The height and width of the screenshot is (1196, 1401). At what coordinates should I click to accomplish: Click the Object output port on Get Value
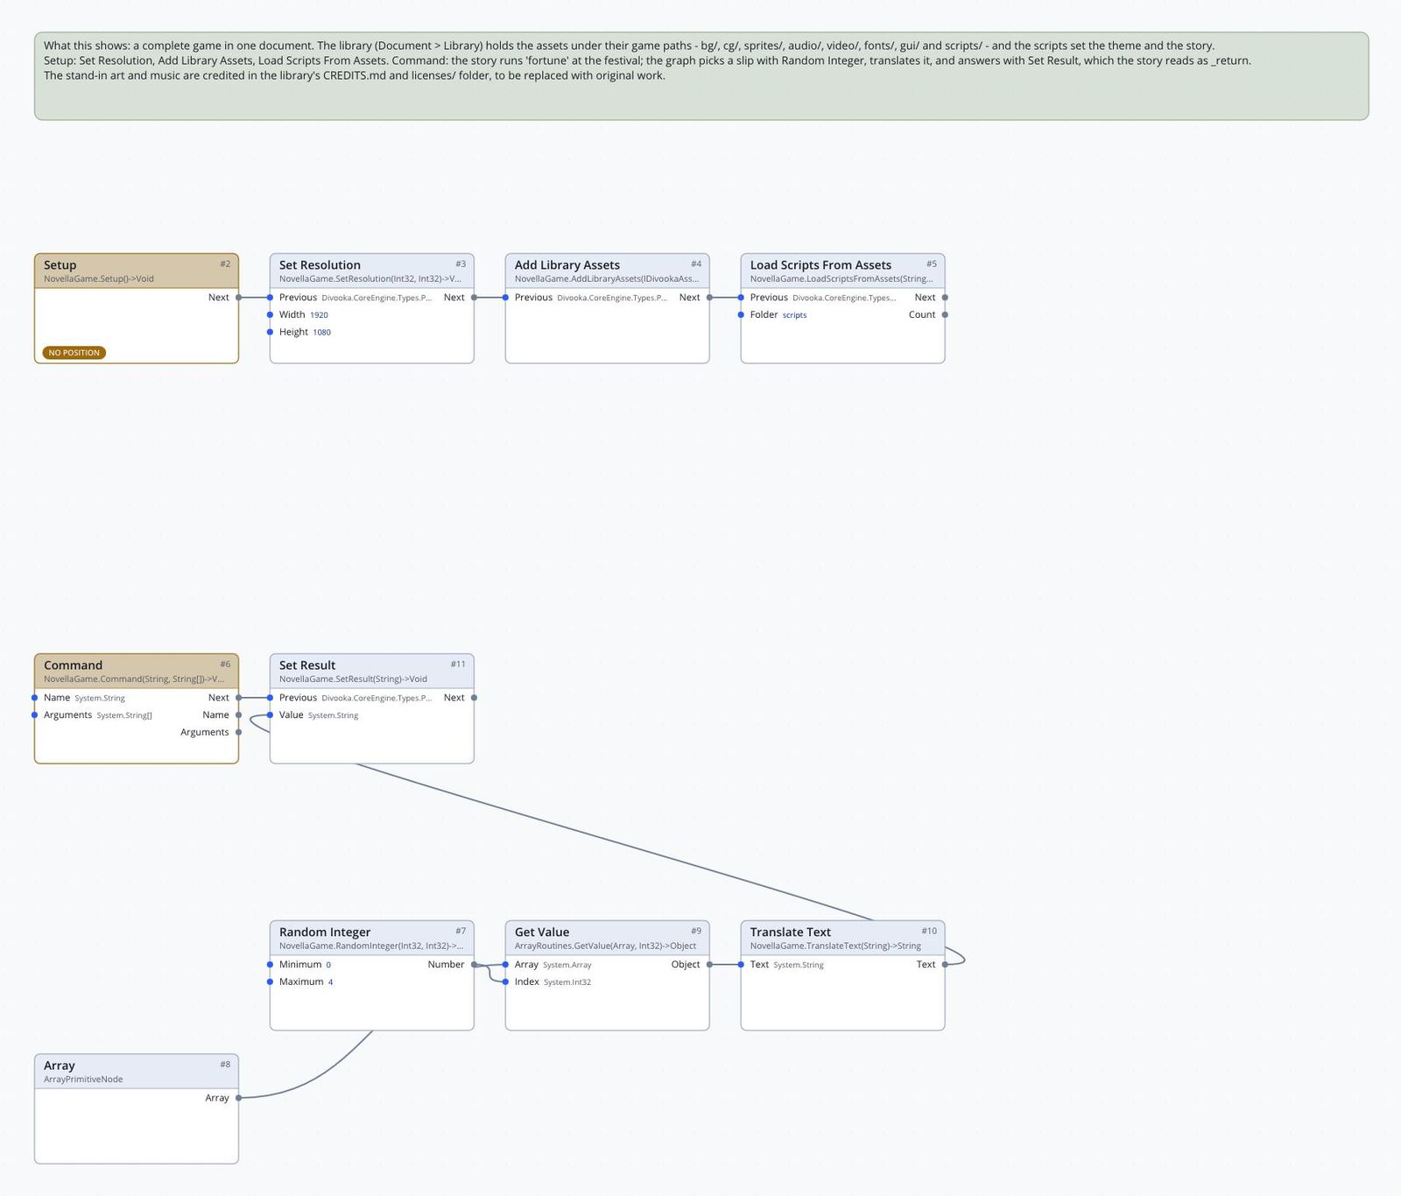[x=709, y=965]
